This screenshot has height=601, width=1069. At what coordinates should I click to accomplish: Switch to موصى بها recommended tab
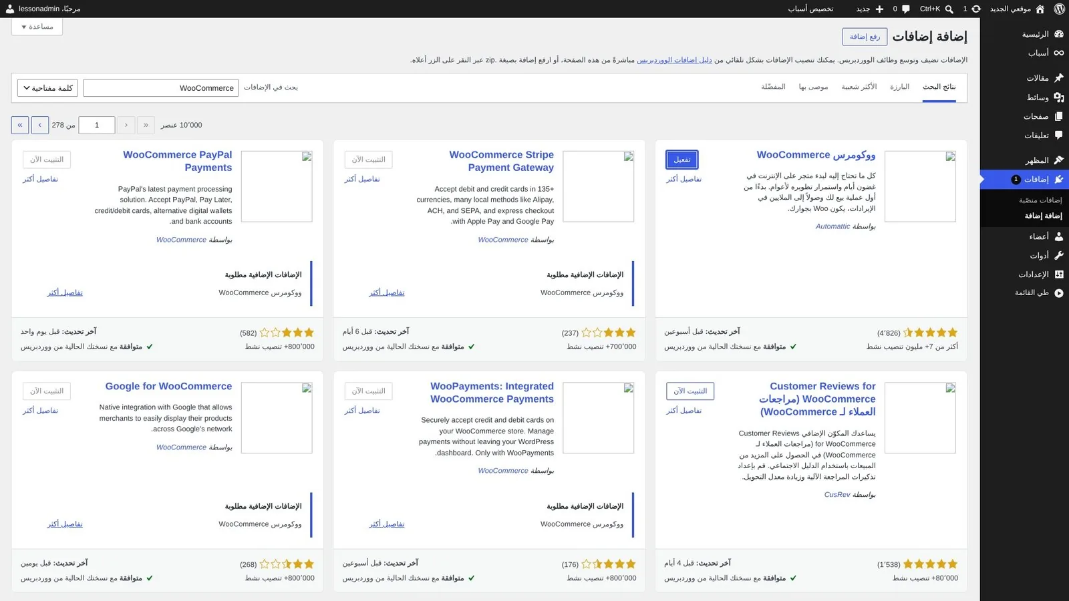[813, 87]
